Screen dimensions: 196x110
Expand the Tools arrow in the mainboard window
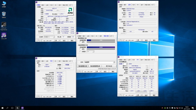[x=141, y=40]
